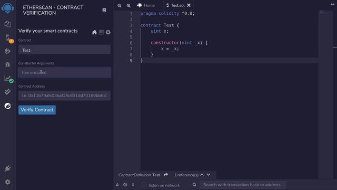Click the x = _x; statement
Image resolution: width=337 pixels, height=190 pixels.
[170, 49]
